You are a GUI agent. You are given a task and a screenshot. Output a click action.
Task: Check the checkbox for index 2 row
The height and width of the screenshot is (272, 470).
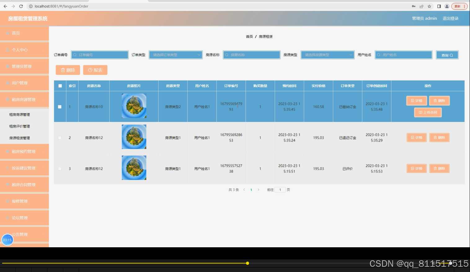[60, 138]
